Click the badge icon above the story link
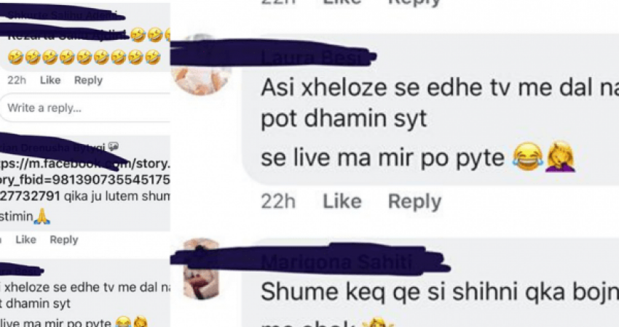 (x=114, y=147)
